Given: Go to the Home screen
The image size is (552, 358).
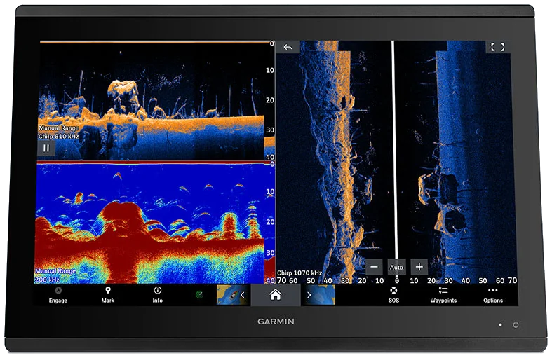Looking at the screenshot, I should 275,295.
